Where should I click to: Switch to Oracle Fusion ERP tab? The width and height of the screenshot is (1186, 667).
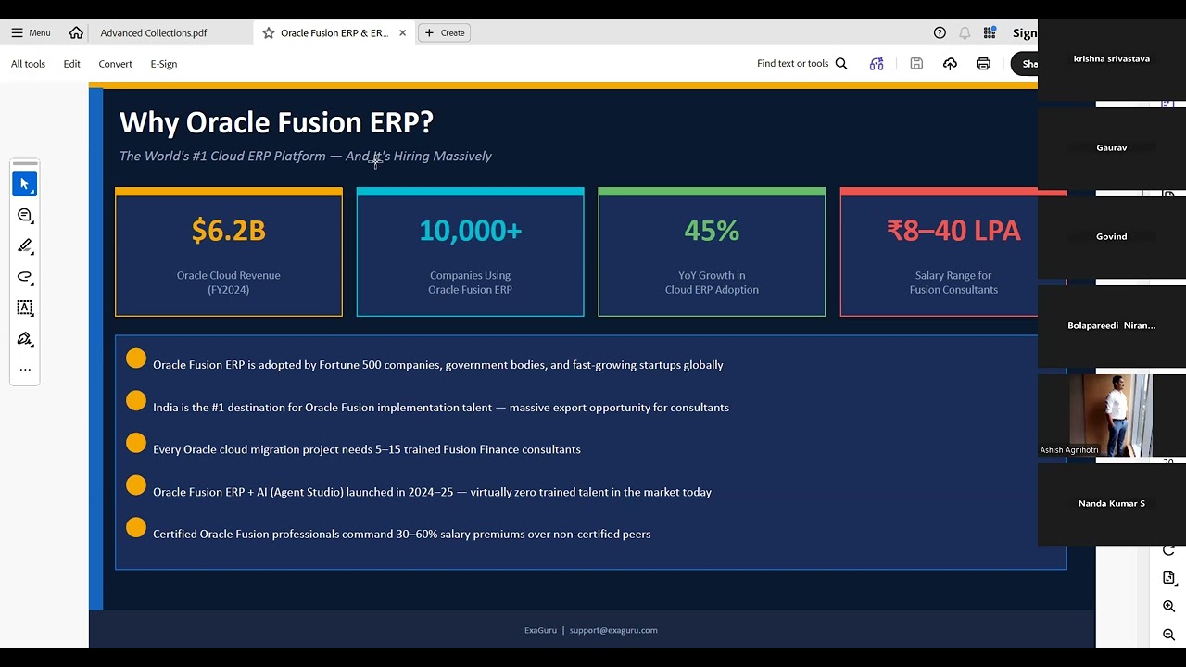tap(334, 32)
